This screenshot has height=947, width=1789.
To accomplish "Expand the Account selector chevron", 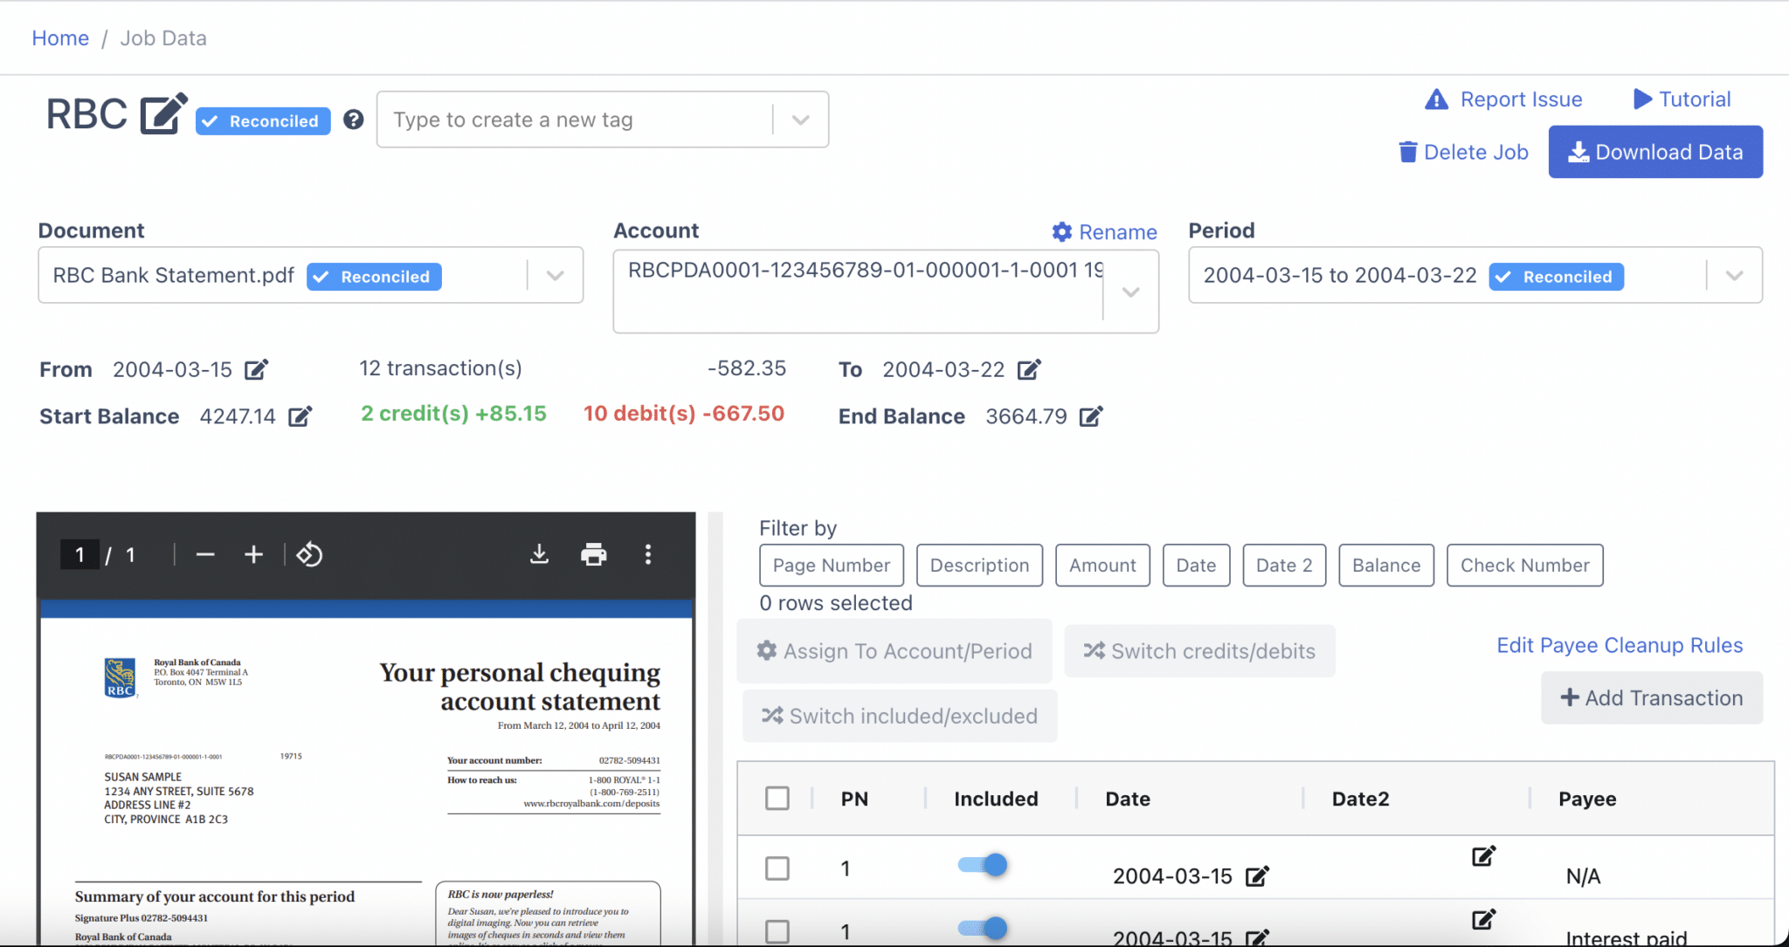I will [1131, 292].
